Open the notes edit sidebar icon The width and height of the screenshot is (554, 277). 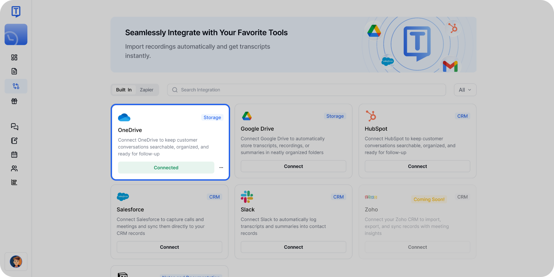(x=14, y=141)
